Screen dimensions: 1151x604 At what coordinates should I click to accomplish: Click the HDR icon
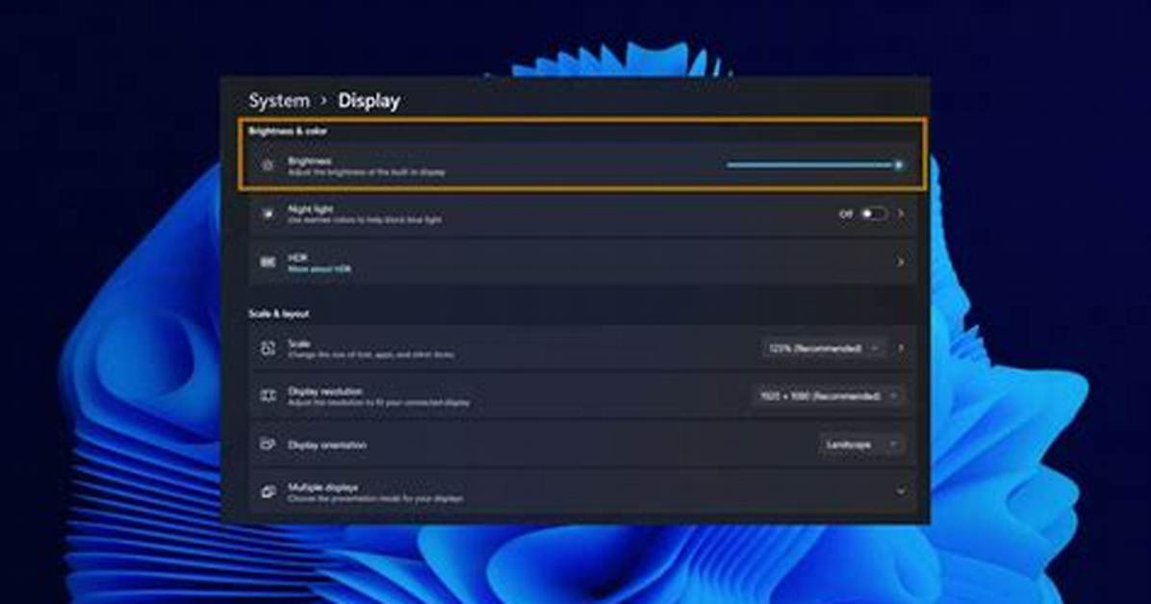268,262
